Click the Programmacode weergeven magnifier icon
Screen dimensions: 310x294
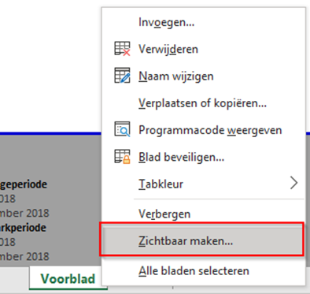122,129
